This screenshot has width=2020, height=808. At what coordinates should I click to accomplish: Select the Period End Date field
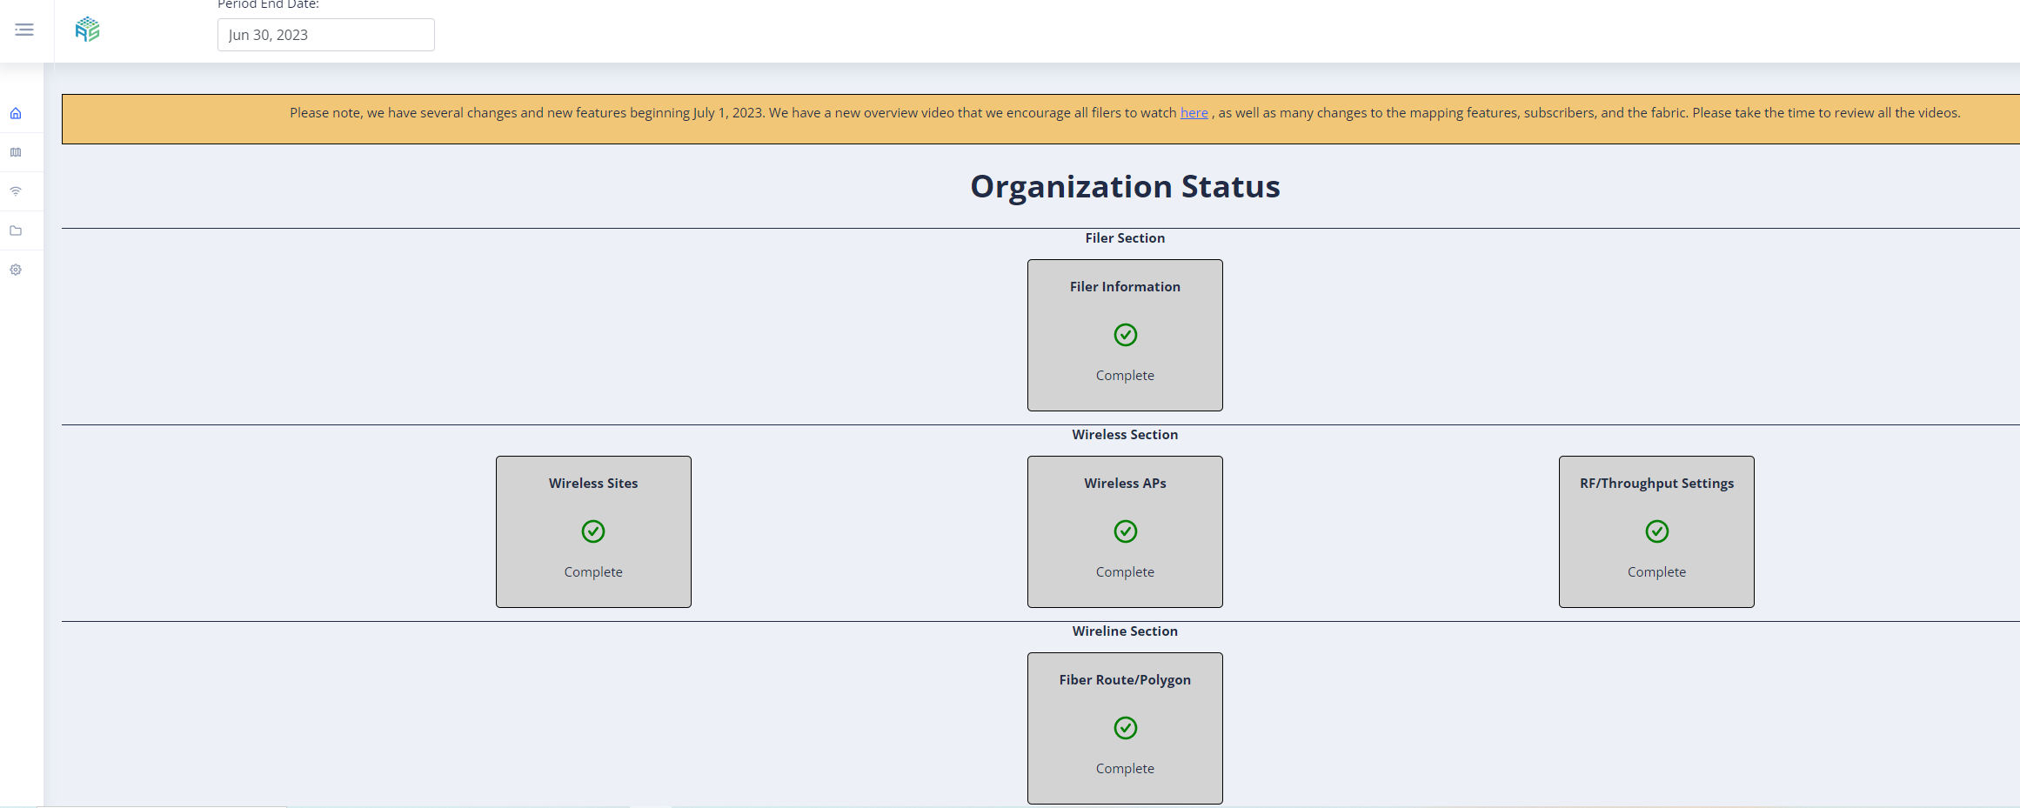coord(326,35)
